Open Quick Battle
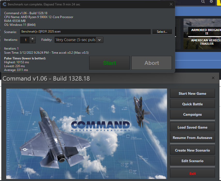Viewport: 221px width, 181px height. point(192,104)
